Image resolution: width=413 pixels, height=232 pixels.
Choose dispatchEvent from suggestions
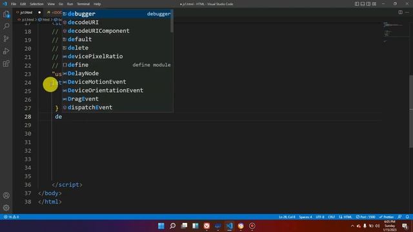117,108
